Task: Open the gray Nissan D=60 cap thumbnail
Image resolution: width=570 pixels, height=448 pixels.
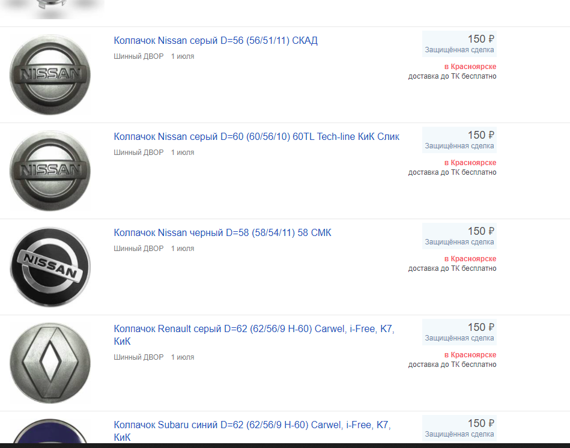Action: (50, 171)
